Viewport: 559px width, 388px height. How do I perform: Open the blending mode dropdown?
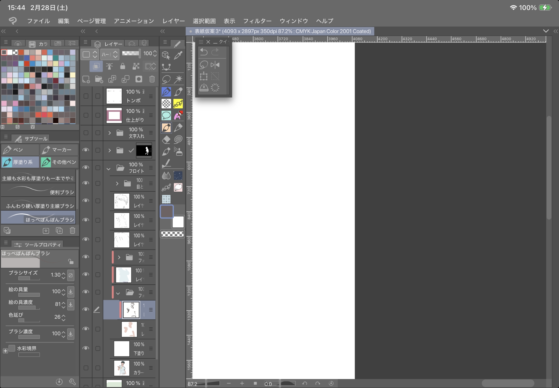point(110,54)
